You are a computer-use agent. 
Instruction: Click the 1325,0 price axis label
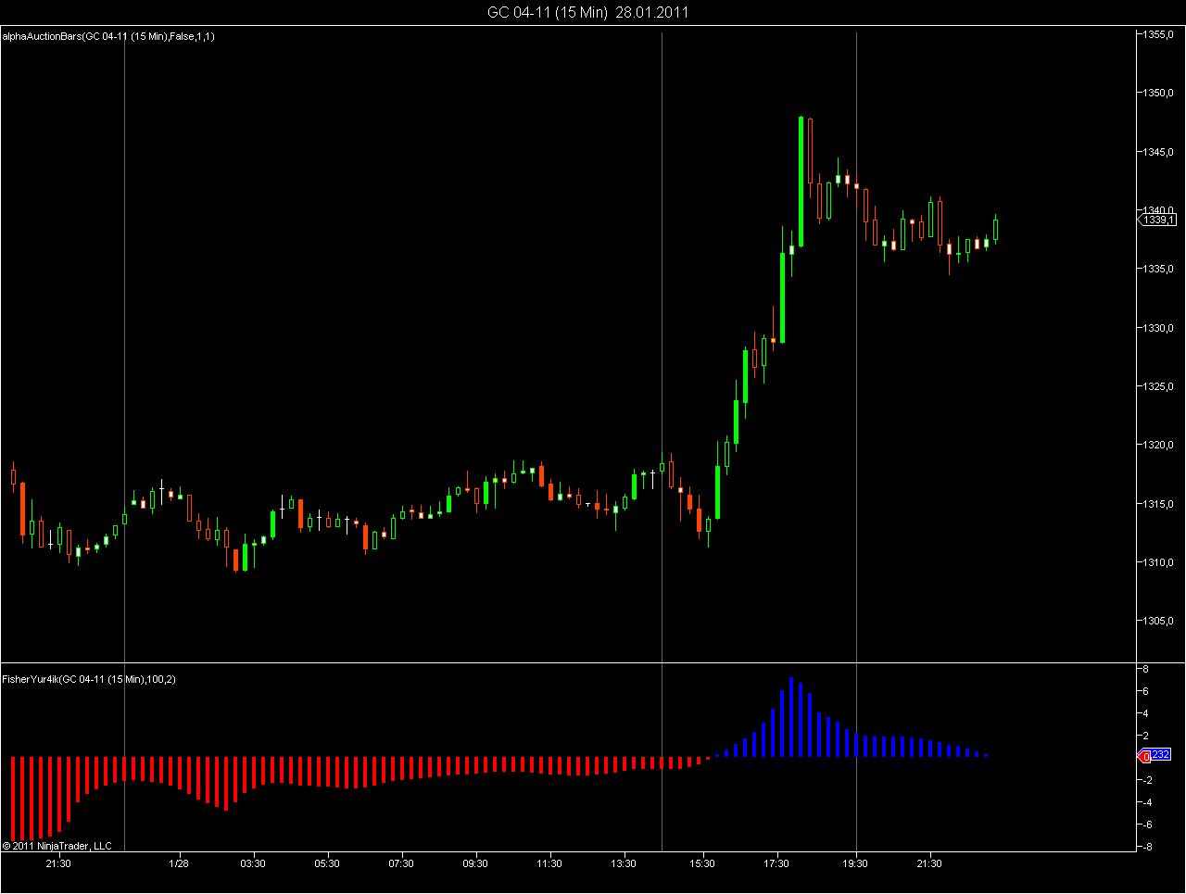click(1159, 386)
